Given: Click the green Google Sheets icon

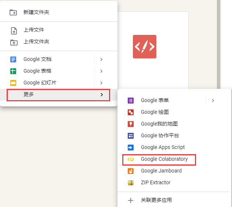Looking at the screenshot, I should [13, 71].
